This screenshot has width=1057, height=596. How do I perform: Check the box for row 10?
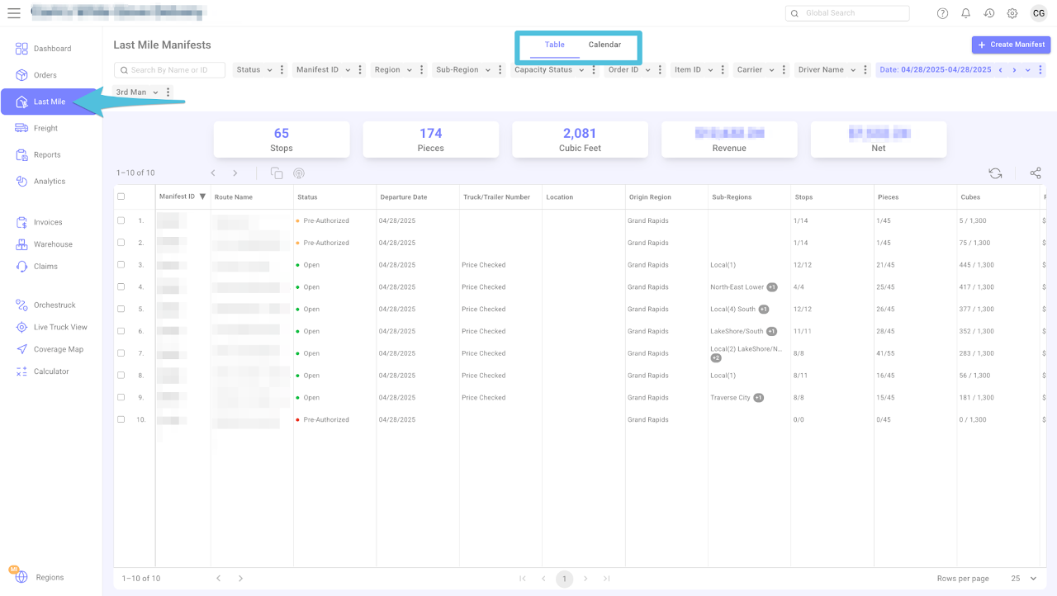point(121,419)
